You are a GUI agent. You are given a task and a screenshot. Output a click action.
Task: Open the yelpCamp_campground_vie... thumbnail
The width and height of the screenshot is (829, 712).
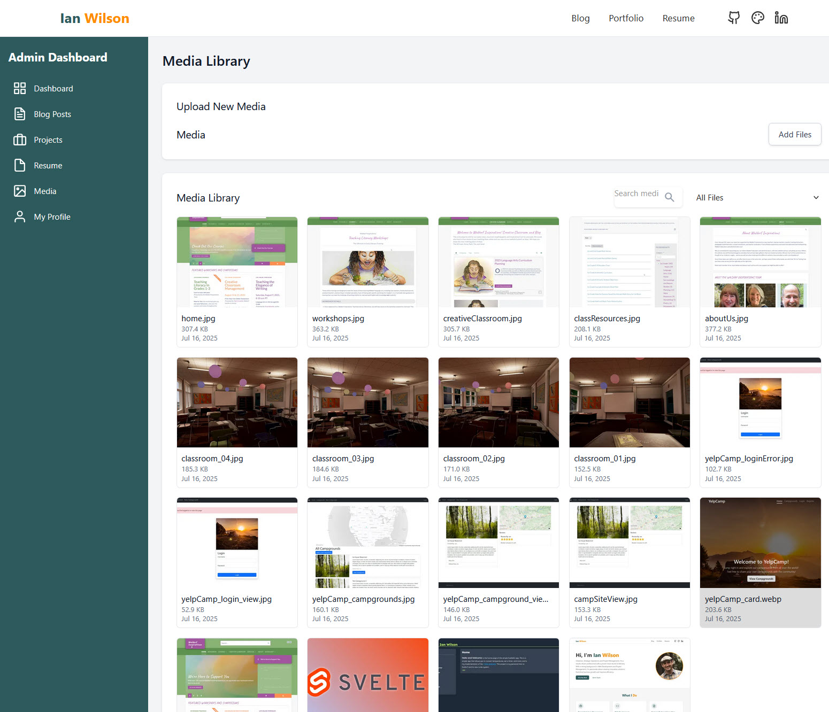click(x=498, y=543)
